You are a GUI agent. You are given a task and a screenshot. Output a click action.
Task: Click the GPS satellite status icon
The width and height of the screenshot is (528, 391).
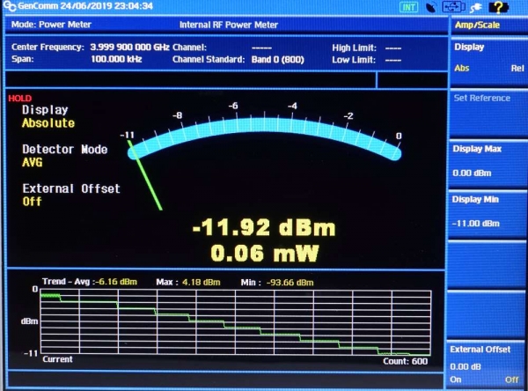430,7
